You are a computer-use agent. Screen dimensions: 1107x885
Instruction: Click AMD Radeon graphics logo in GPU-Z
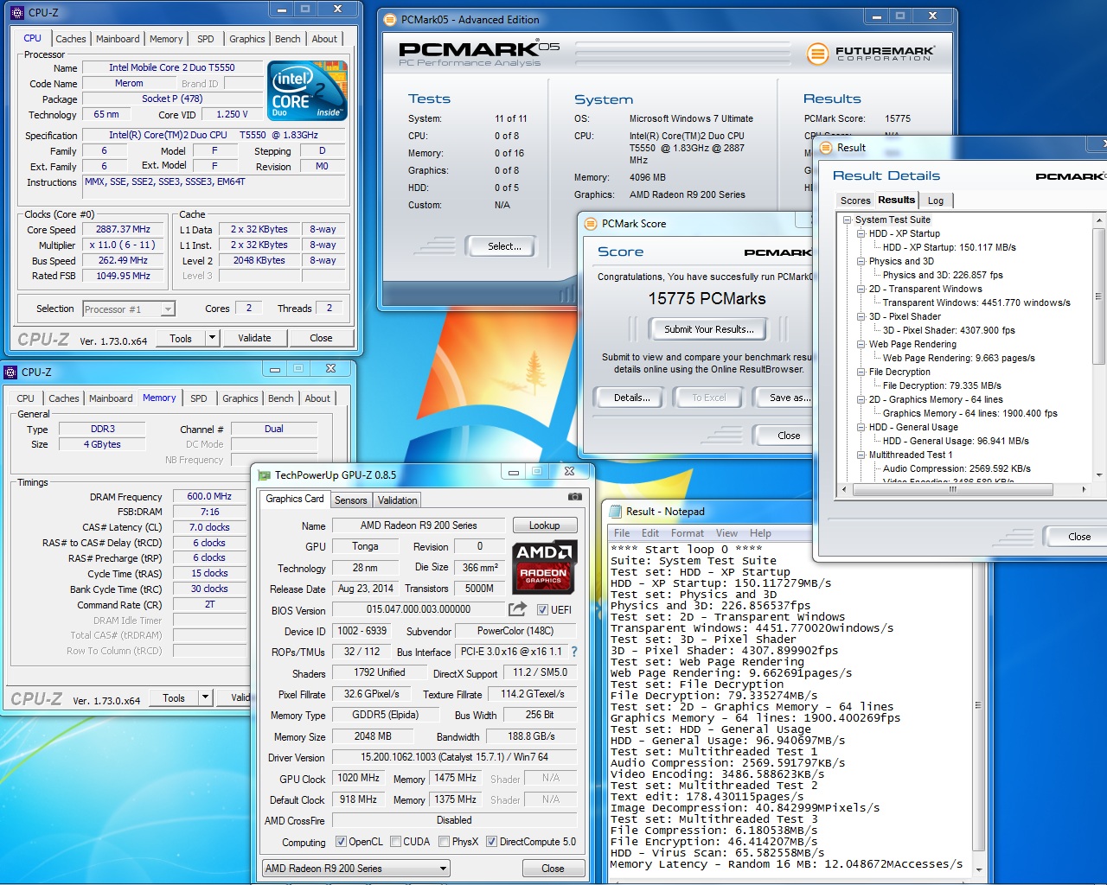click(544, 566)
